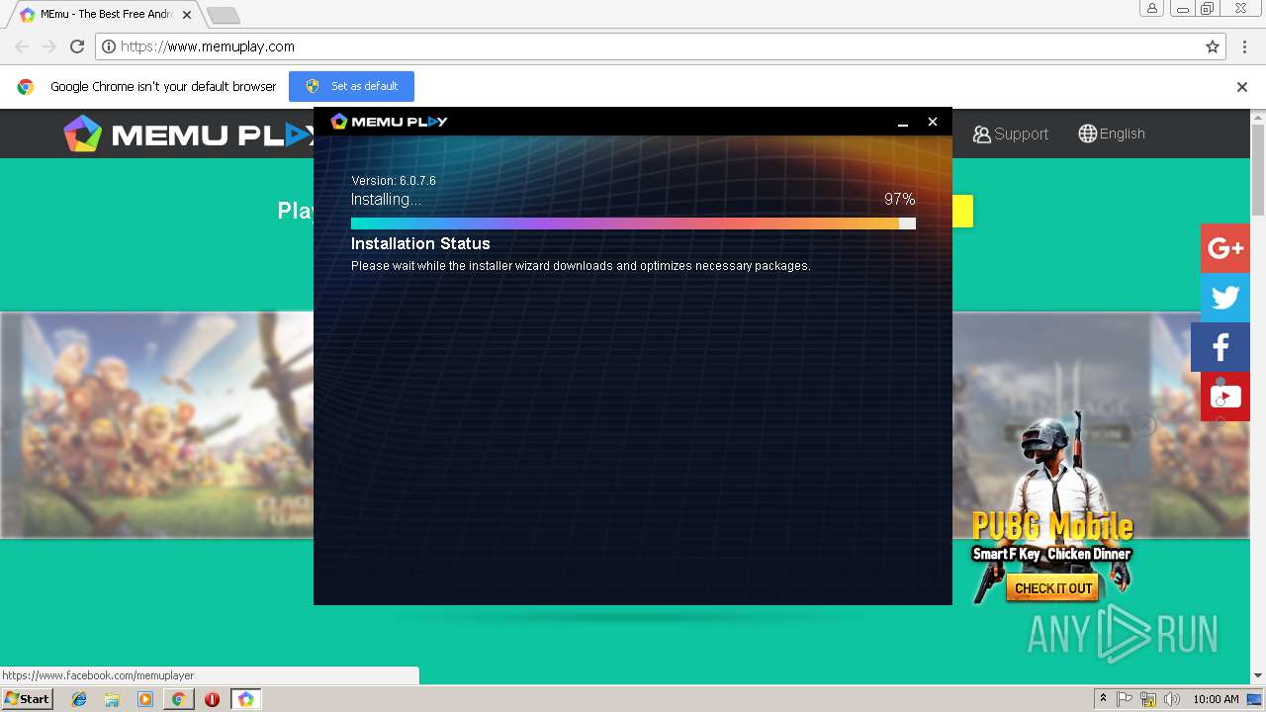
Task: Click the 'Installation Status' heading
Action: point(420,243)
